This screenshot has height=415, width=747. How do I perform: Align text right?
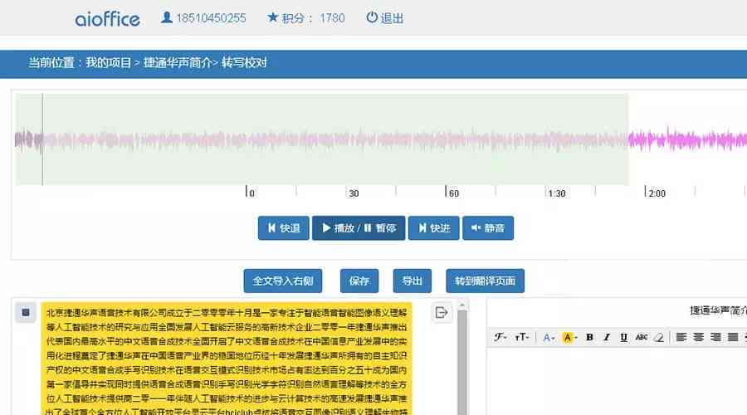(715, 337)
